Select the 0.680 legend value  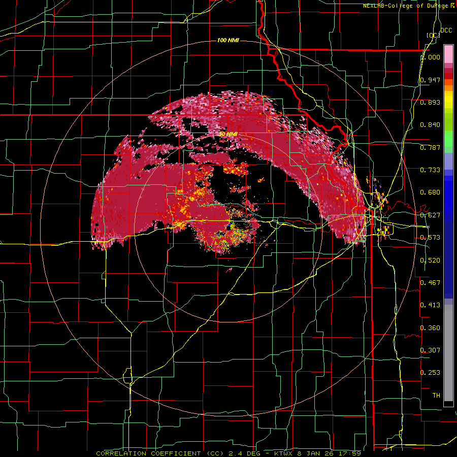[x=430, y=192]
